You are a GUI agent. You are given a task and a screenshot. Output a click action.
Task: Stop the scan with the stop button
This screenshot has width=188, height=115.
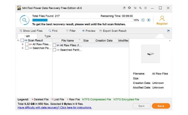(149, 20)
